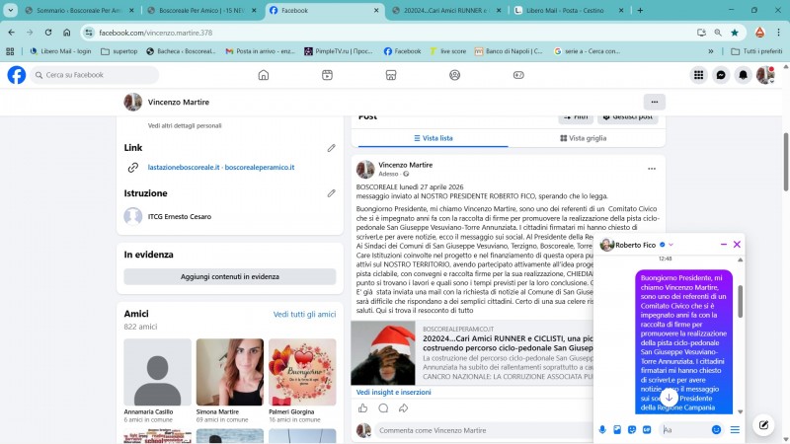Open account menu from profile avatar

tap(765, 75)
